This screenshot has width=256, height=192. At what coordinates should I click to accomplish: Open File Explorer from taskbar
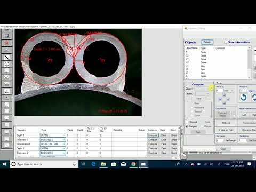(x=103, y=164)
